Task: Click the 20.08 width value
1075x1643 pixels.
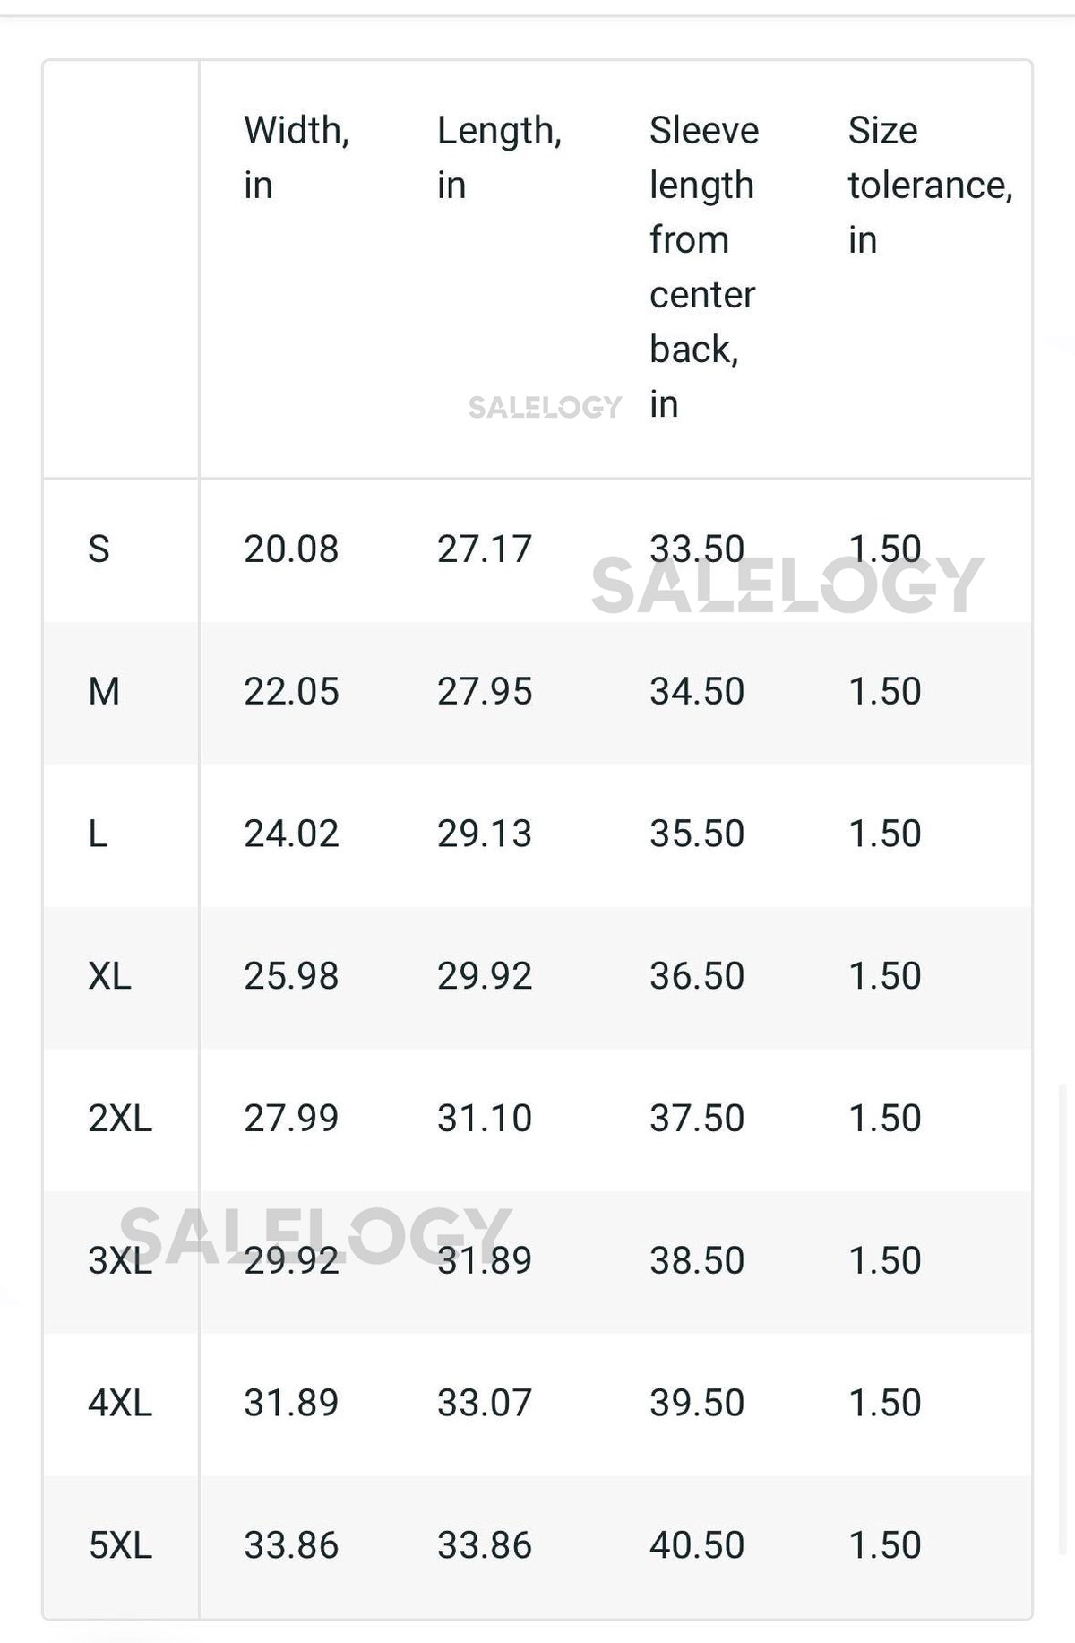Action: (291, 549)
